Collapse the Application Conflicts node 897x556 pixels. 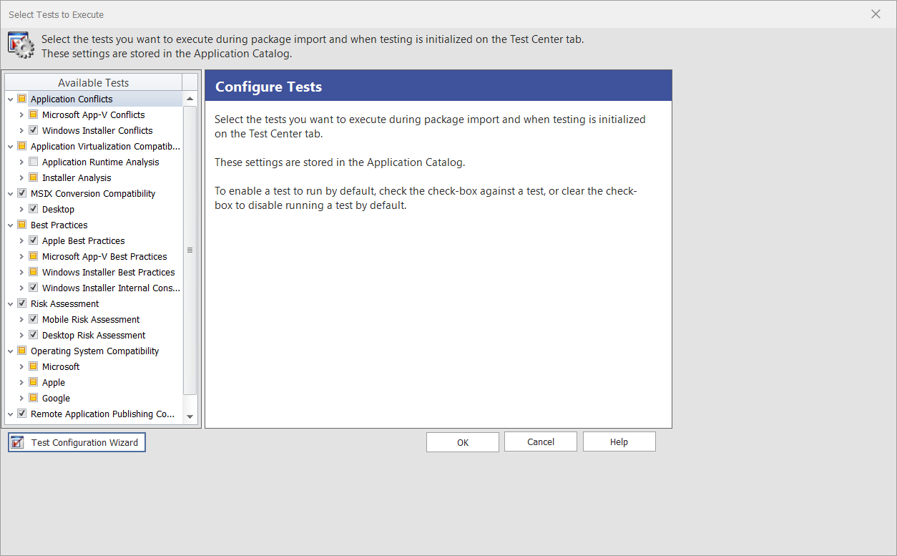coord(9,99)
